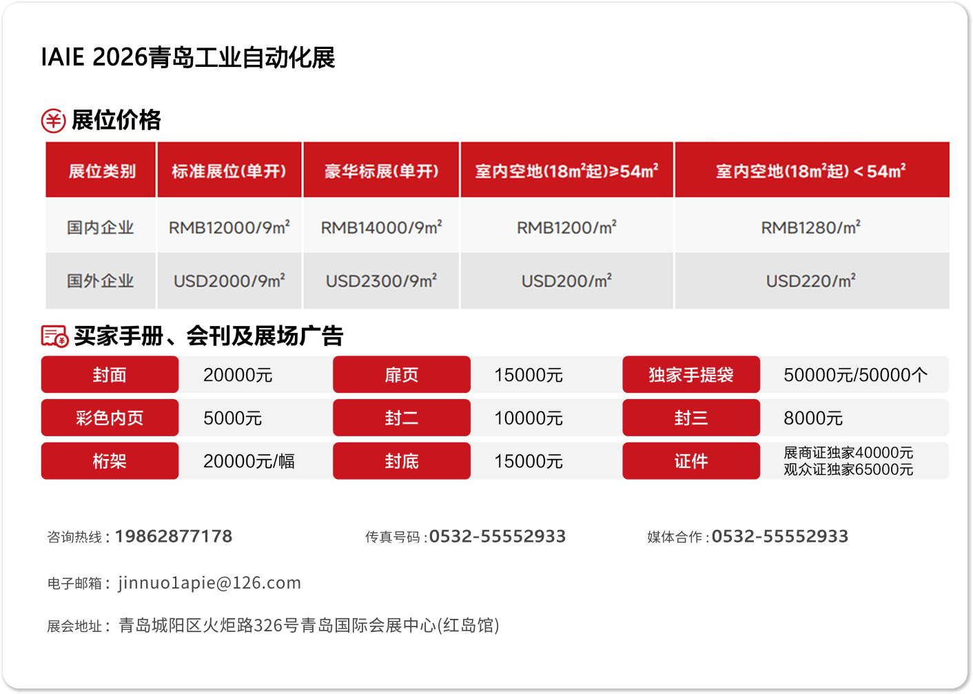Click the hotline number 19862877178
The width and height of the screenshot is (973, 694).
pyautogui.click(x=174, y=536)
